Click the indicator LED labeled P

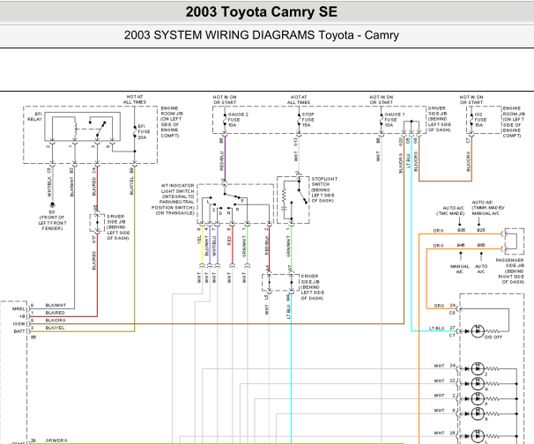tap(478, 399)
